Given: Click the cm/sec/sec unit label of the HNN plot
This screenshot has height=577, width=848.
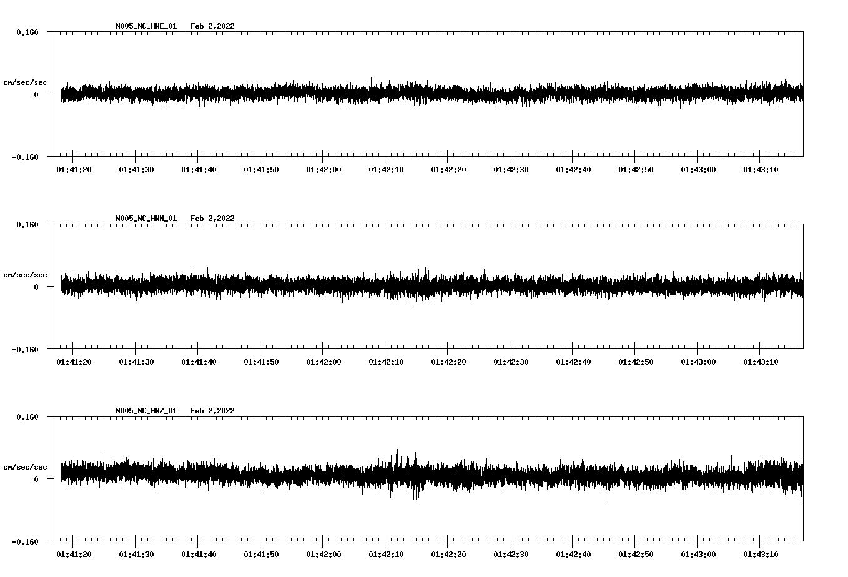Looking at the screenshot, I should (25, 275).
